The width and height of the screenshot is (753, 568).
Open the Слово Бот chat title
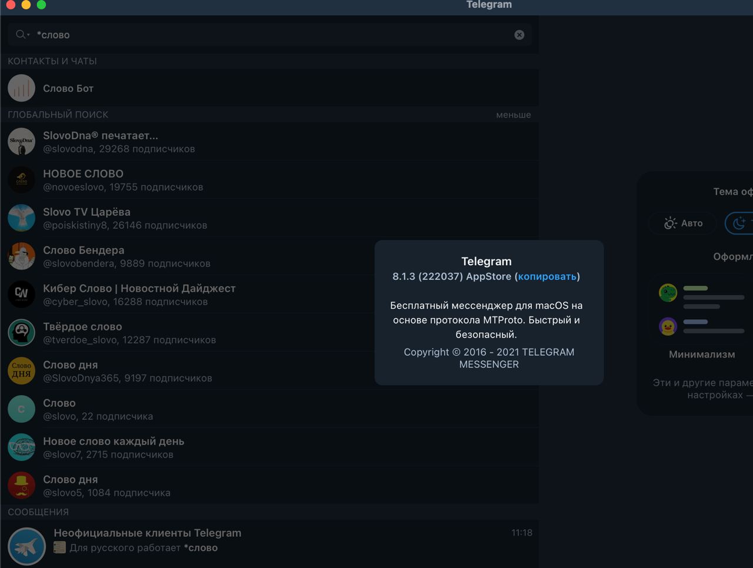pos(68,88)
